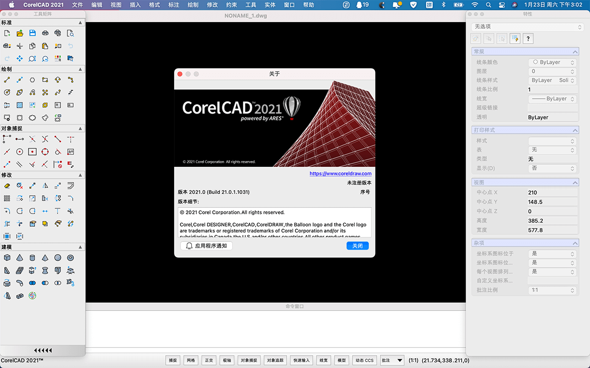Open the 无选项 selection dropdown

pos(527,26)
